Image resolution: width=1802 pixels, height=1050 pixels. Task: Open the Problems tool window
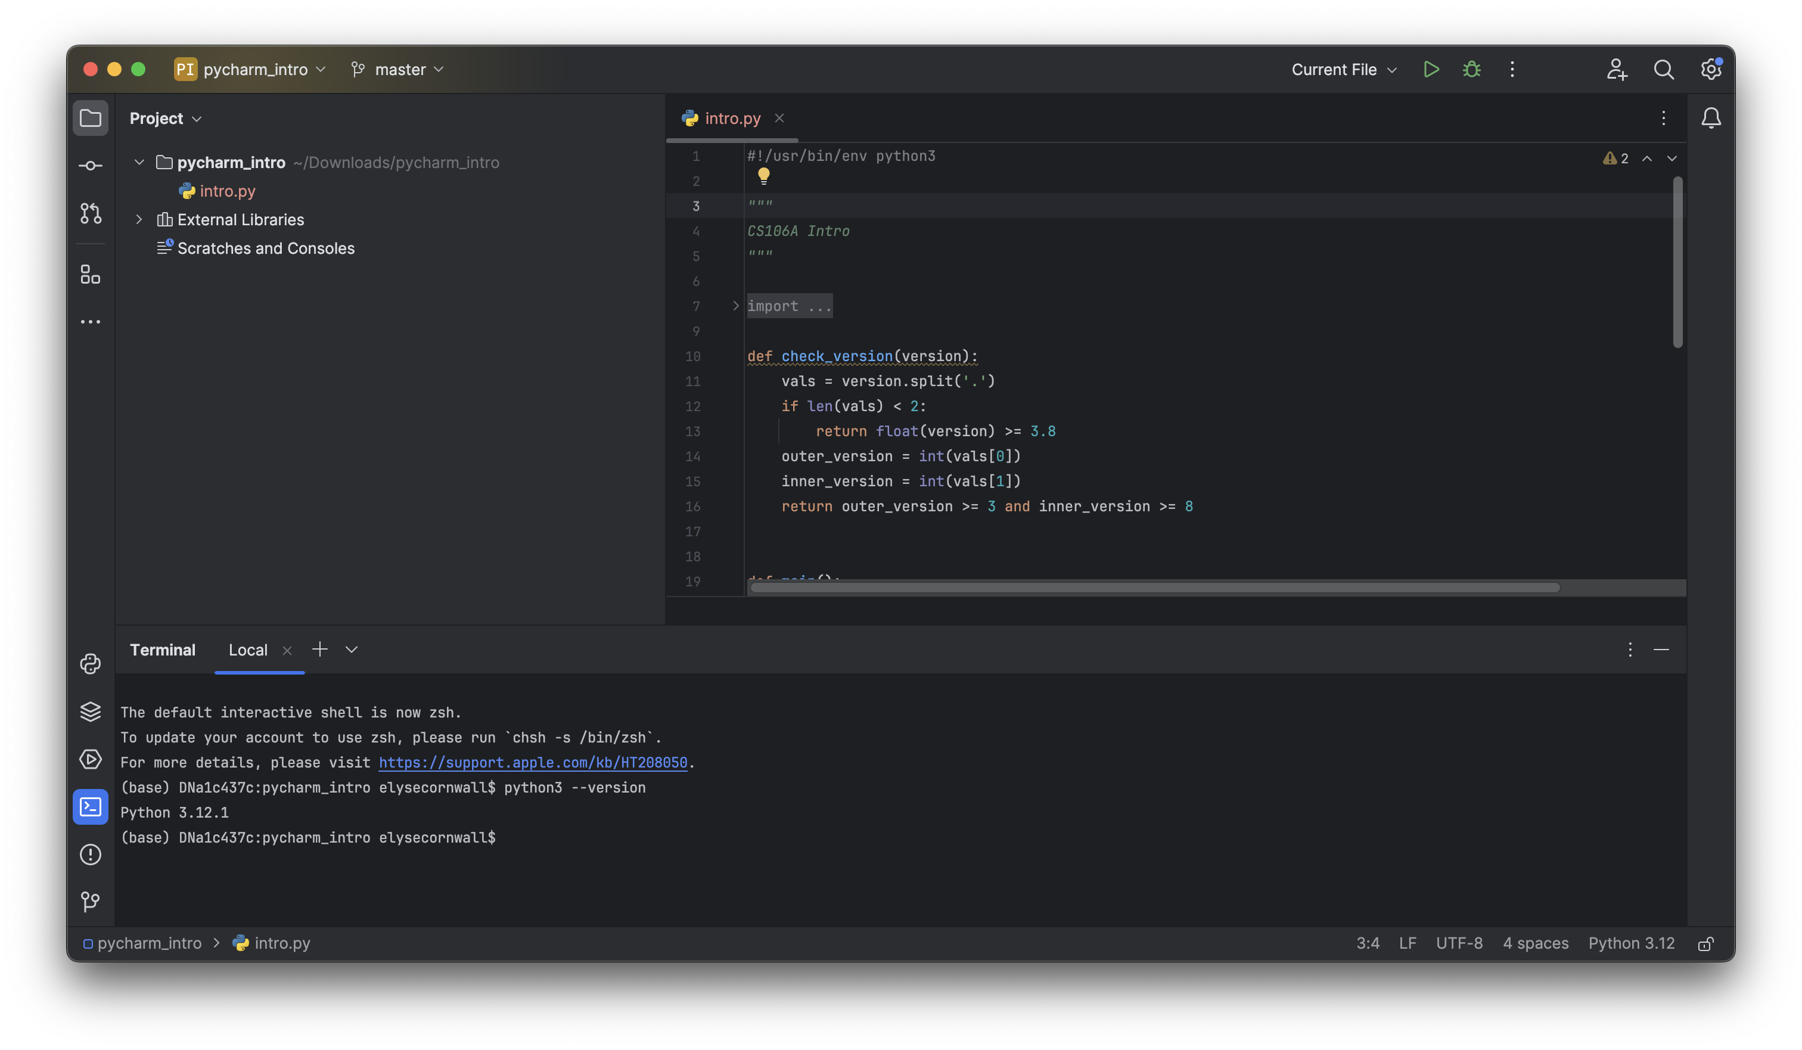90,854
